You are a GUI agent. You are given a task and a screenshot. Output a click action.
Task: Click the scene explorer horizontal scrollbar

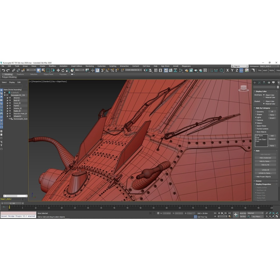(x=15, y=196)
